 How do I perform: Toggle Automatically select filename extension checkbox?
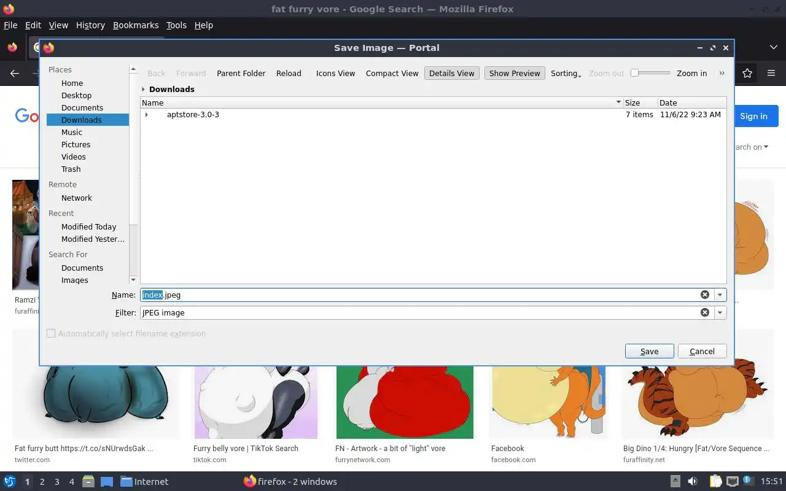coord(51,333)
